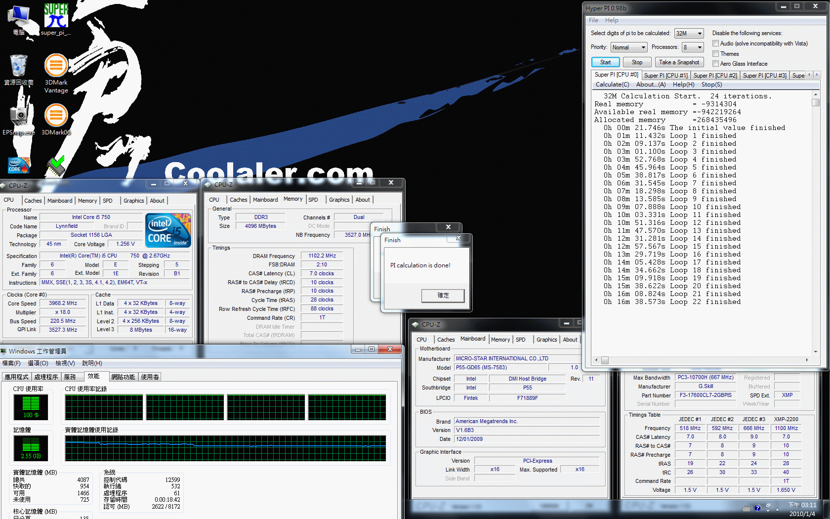Open the Hyper PI Help menu
The width and height of the screenshot is (830, 519).
[612, 20]
